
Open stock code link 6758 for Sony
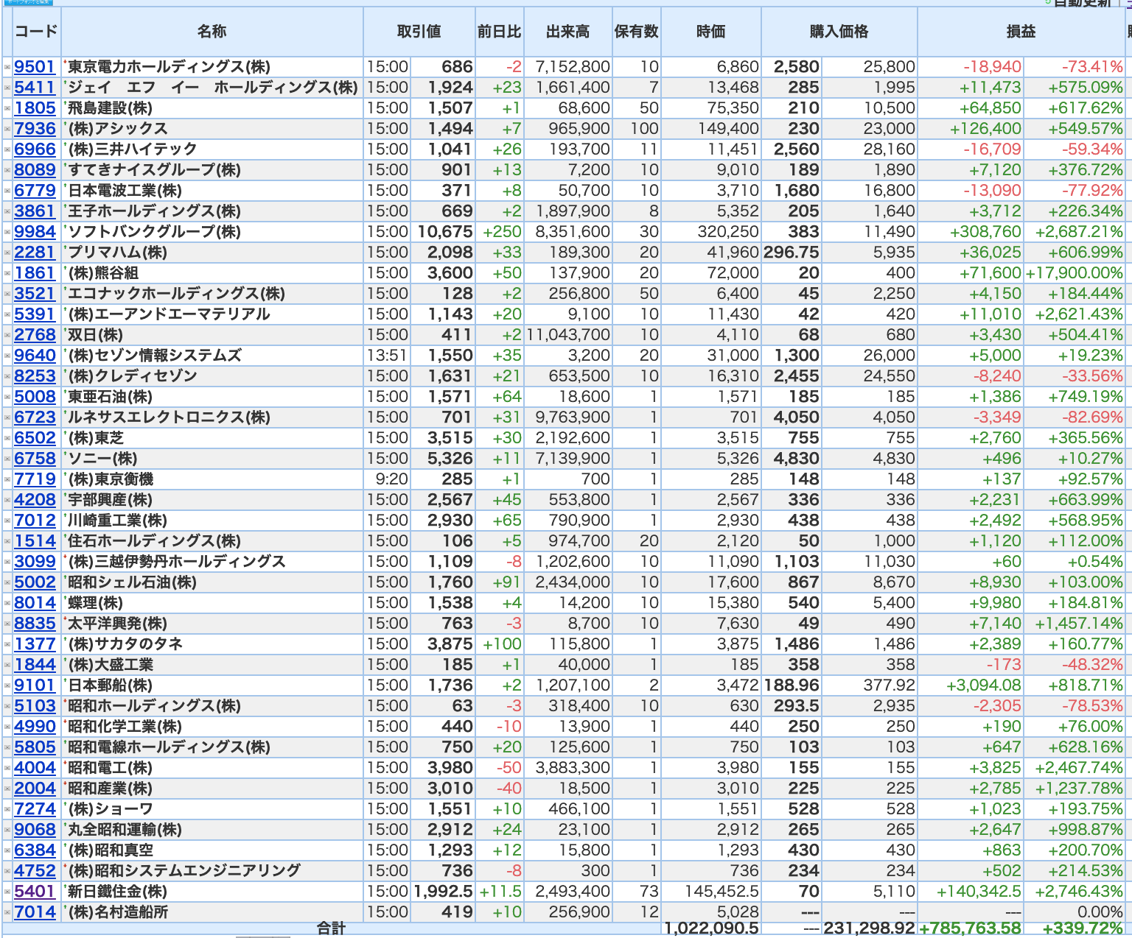pos(35,459)
